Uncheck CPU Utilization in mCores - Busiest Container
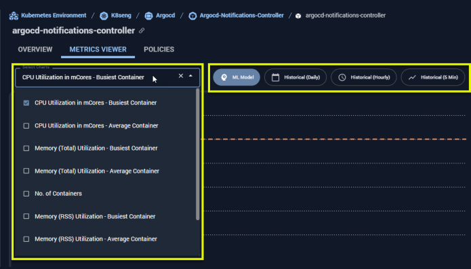Screen dimensions: 471x269 click(x=26, y=103)
